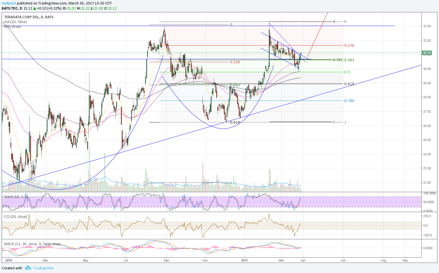Click the 24.00 price axis label
439x273 pixels.
pyautogui.click(x=427, y=154)
